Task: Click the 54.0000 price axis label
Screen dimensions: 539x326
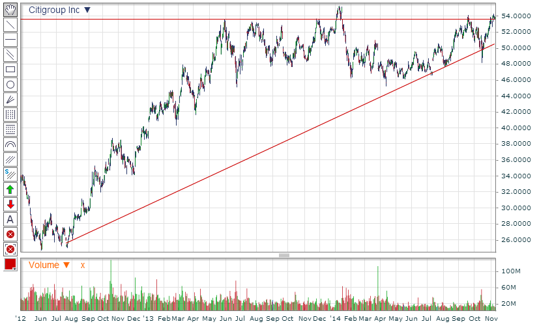Action: pos(516,16)
